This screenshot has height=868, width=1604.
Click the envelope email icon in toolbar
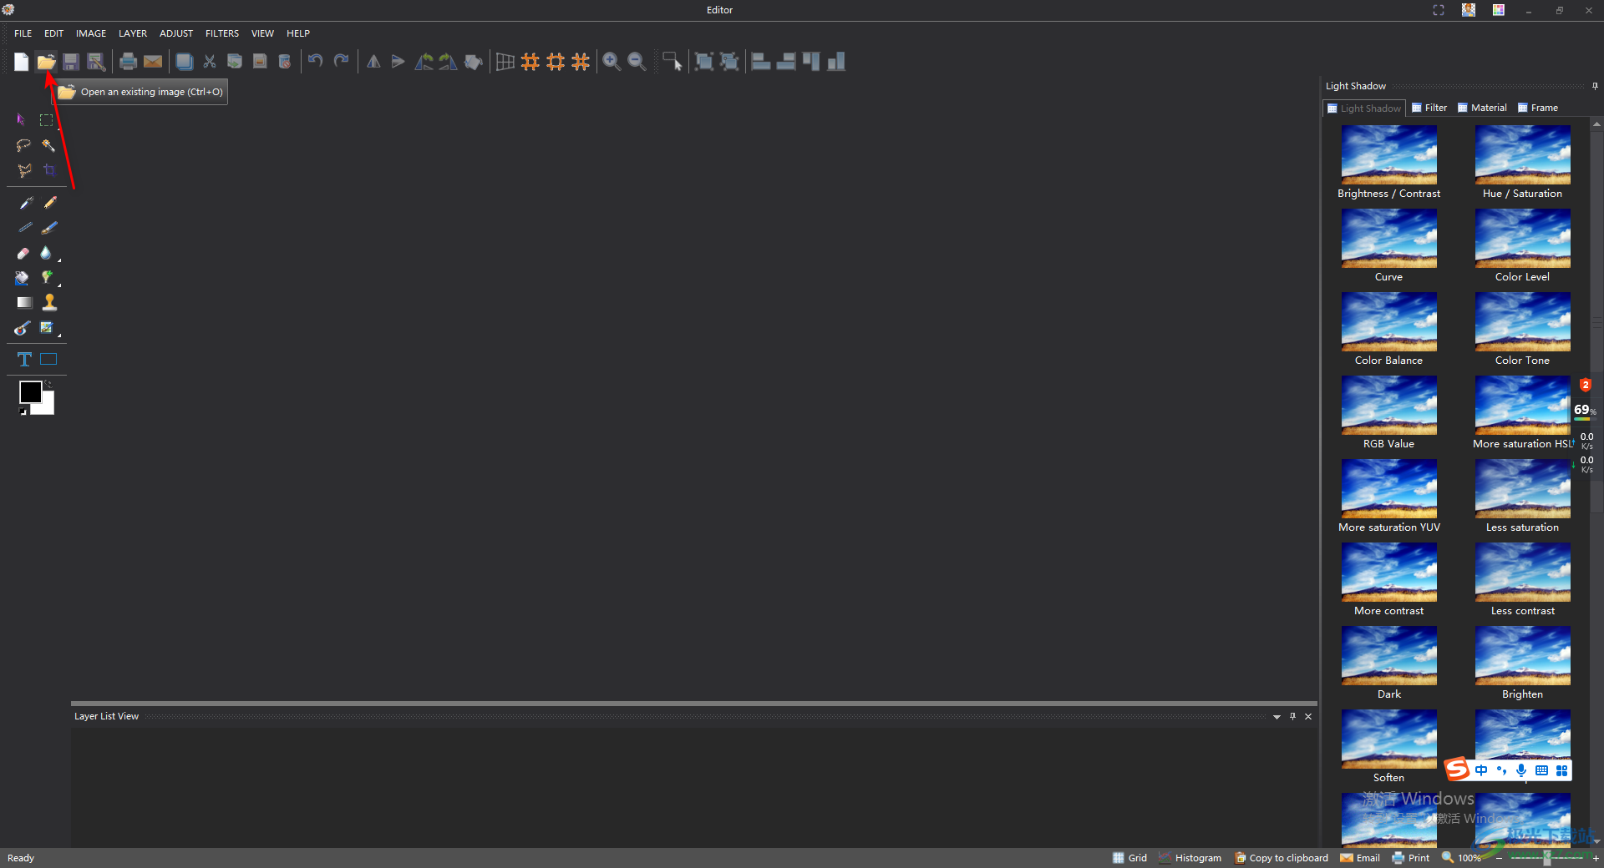153,62
